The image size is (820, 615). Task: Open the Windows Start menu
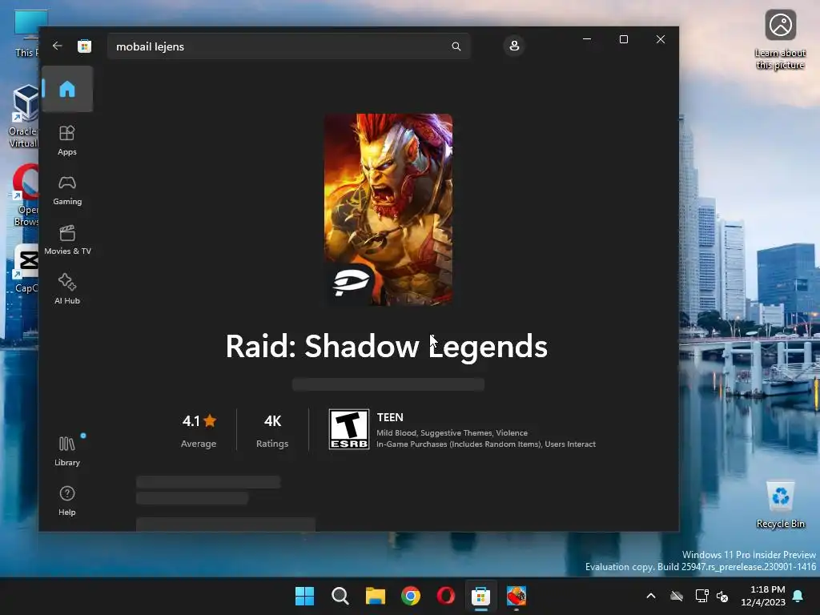coord(304,596)
